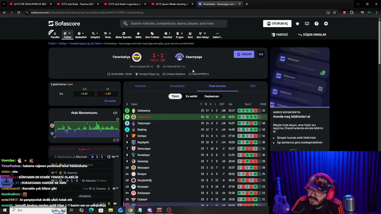Open Göztepe row in standings
This screenshot has width=381, height=214.
195,136
